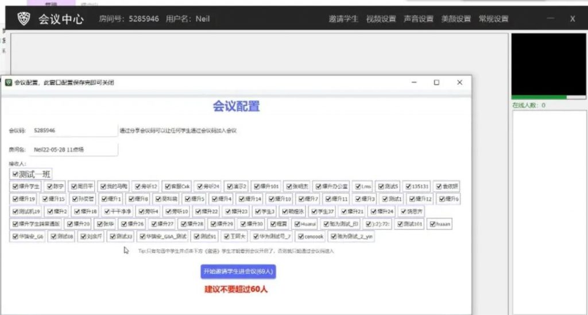Uncheck the 客服Cxk checkbox
588x315 pixels.
point(168,186)
